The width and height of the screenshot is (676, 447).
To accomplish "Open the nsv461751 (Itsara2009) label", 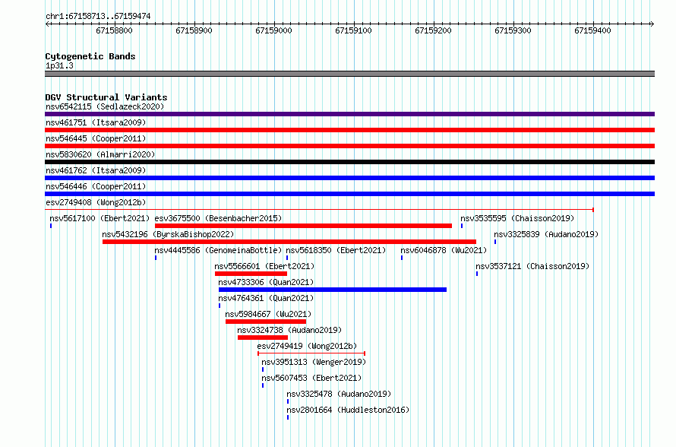I will click(x=96, y=122).
